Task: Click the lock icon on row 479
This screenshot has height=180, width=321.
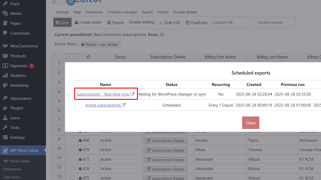Action: click(80, 150)
